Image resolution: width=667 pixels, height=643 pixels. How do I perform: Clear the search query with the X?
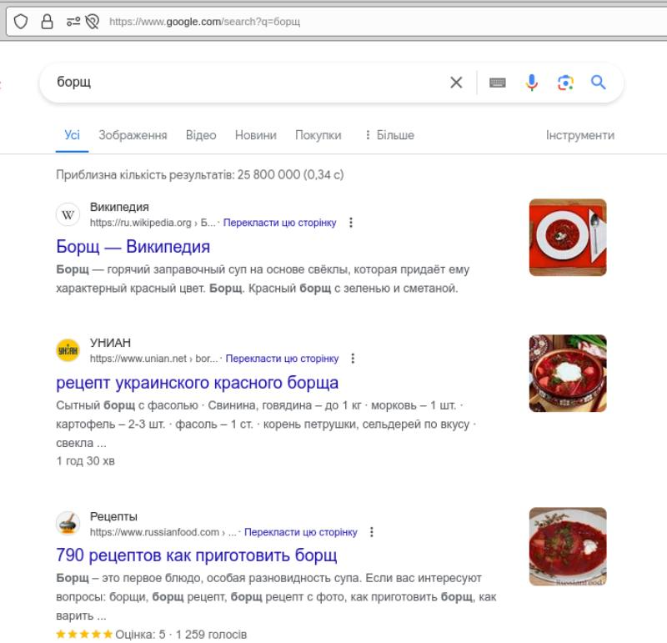456,83
